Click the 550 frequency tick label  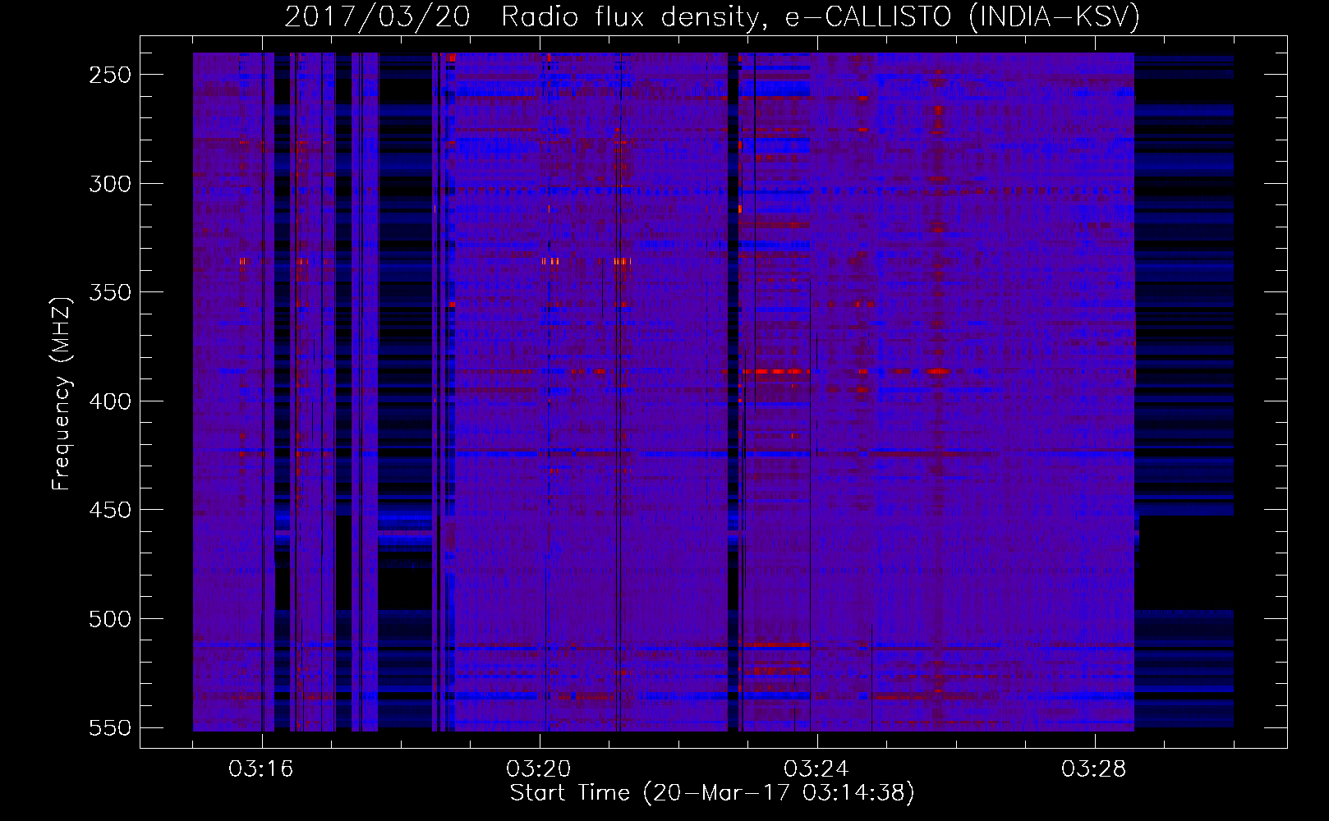(110, 728)
